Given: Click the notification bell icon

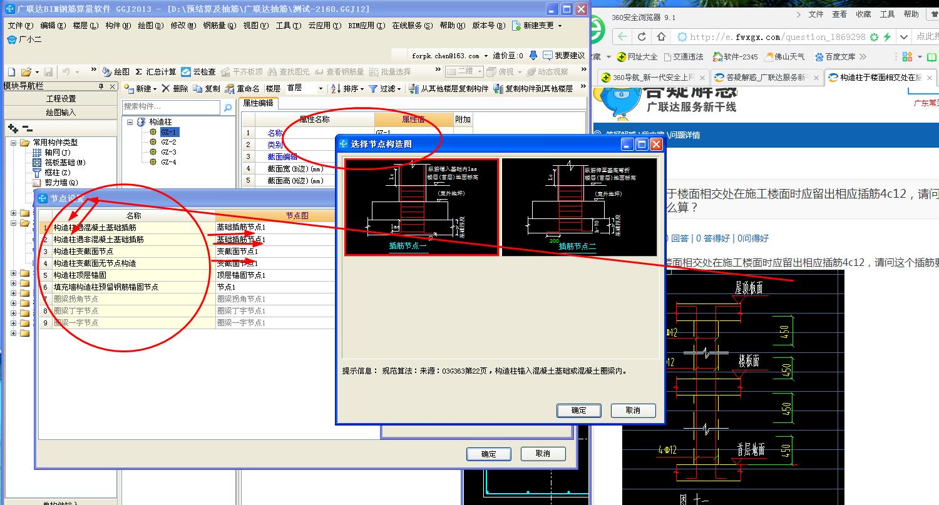Looking at the screenshot, I should click(533, 56).
